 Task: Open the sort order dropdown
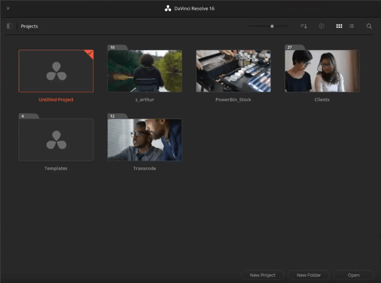coord(304,26)
